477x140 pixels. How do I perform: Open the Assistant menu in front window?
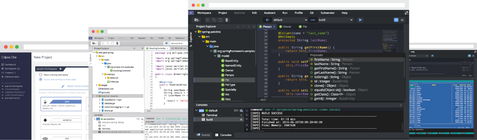(x=270, y=13)
